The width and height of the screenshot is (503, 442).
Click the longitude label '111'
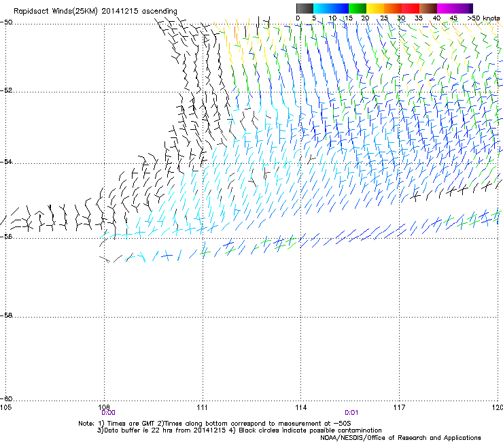202,407
